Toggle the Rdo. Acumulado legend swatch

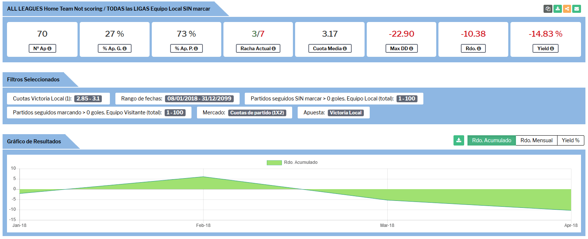tap(274, 162)
